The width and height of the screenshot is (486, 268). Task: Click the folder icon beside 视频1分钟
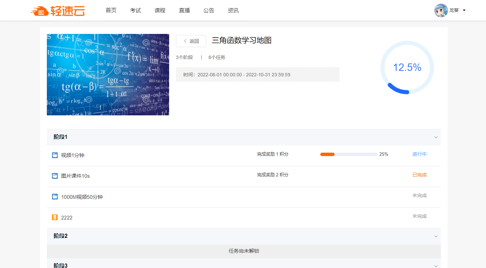(55, 155)
